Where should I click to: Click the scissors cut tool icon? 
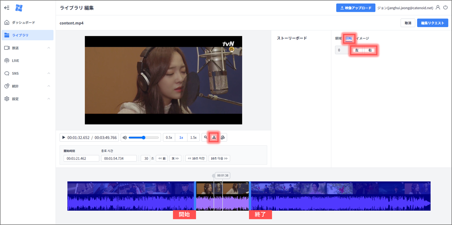coord(214,138)
